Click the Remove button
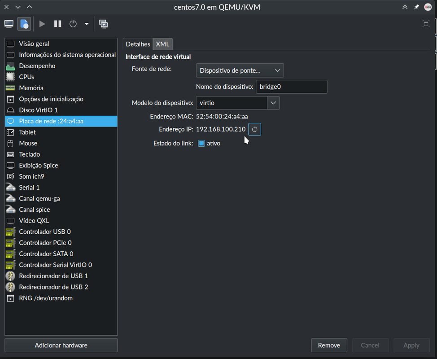Screen dimensions: 437x359 (329, 346)
